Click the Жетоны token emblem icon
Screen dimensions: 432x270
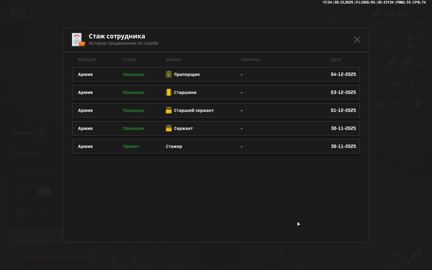41,134
